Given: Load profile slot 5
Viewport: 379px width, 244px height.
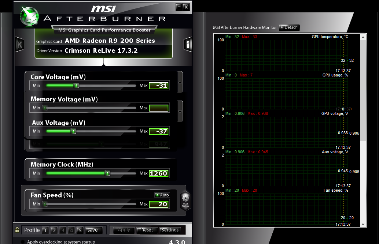Looking at the screenshot, I should [x=80, y=230].
